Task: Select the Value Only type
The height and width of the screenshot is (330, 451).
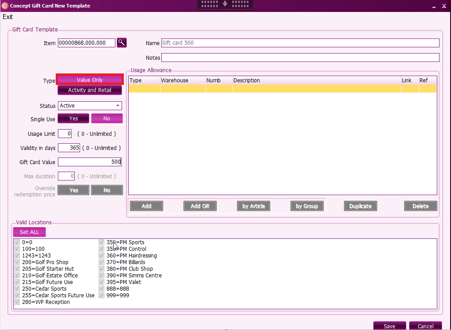Action: coord(90,80)
